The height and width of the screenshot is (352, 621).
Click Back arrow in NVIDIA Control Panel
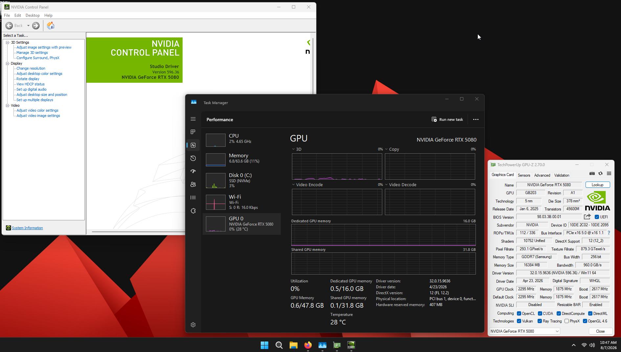pyautogui.click(x=9, y=26)
